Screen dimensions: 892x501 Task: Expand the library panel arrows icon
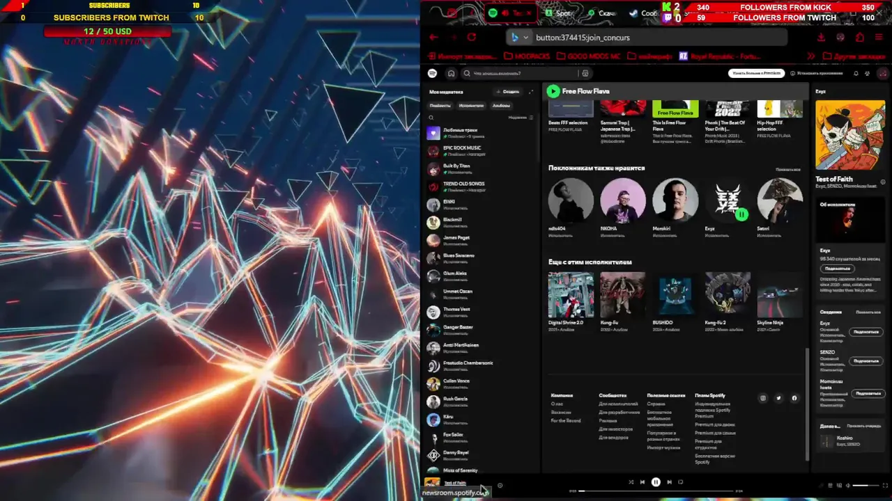coord(530,92)
